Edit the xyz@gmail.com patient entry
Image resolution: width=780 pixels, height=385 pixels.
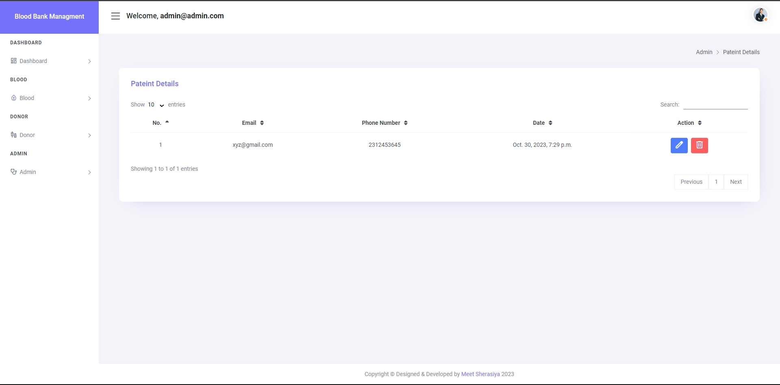679,145
